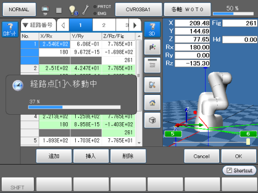Click the 削除 delete button
258x193 pixels.
[128, 156]
